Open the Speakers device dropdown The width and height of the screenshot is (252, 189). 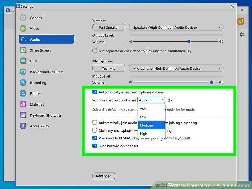pyautogui.click(x=176, y=27)
